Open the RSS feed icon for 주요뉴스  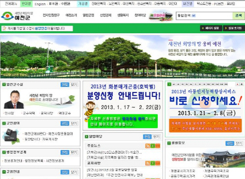(147, 146)
